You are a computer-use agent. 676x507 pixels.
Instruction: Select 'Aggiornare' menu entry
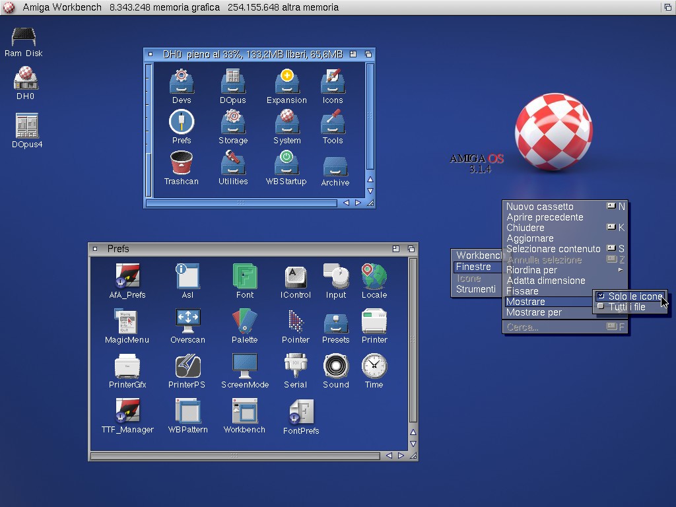[529, 238]
